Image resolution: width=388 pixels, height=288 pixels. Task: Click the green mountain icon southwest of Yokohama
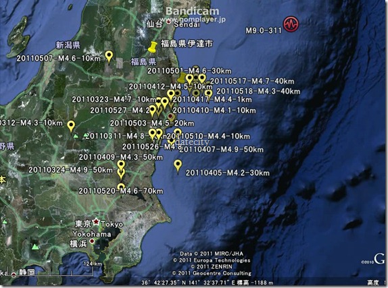pyautogui.click(x=35, y=246)
